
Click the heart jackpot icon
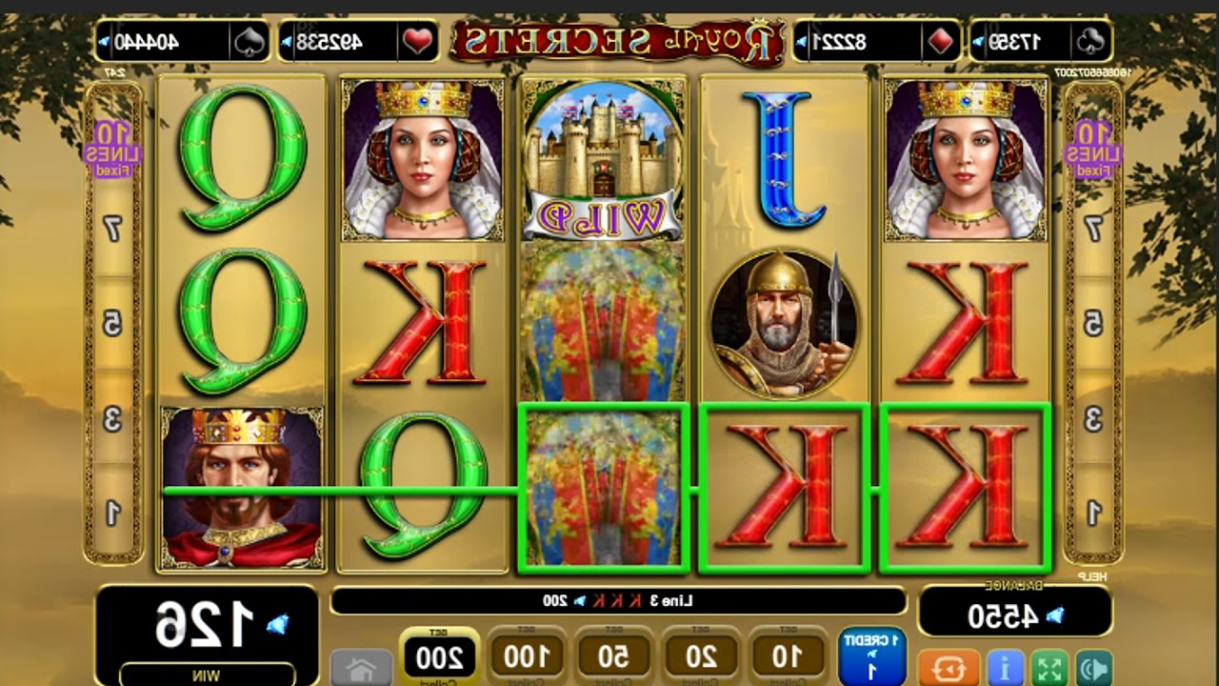click(419, 42)
